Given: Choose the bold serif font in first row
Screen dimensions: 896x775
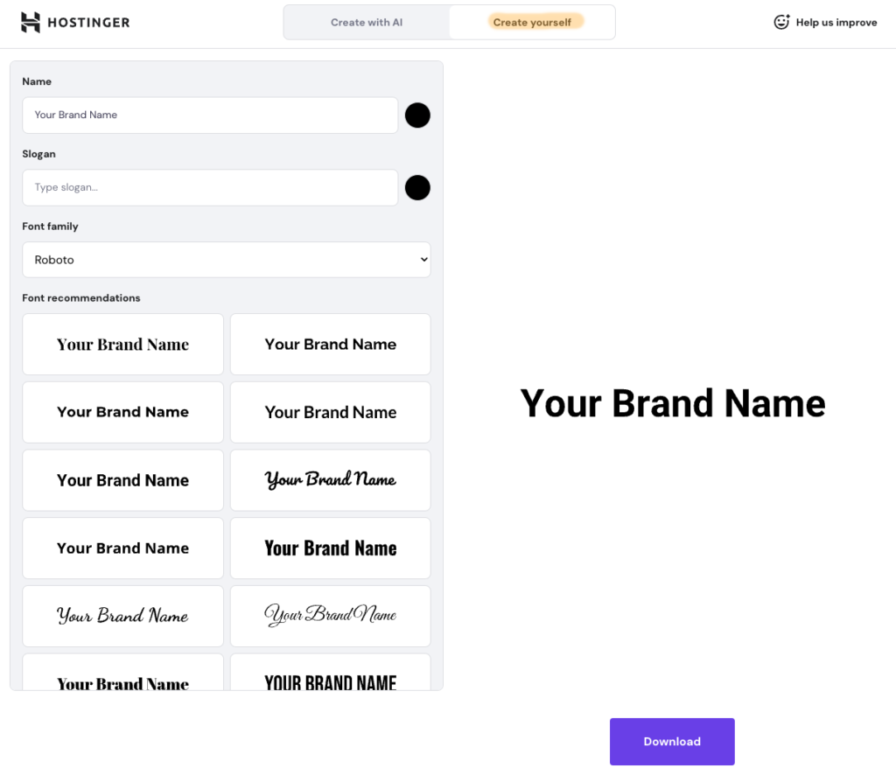Looking at the screenshot, I should tap(122, 345).
